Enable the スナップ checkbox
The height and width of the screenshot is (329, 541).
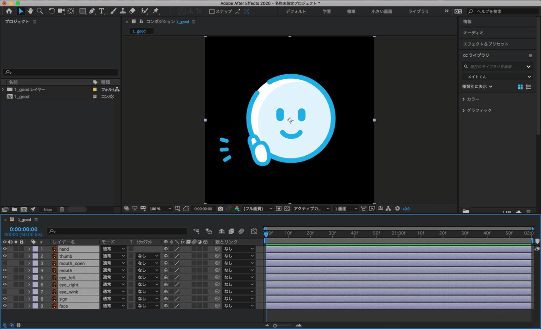(212, 11)
